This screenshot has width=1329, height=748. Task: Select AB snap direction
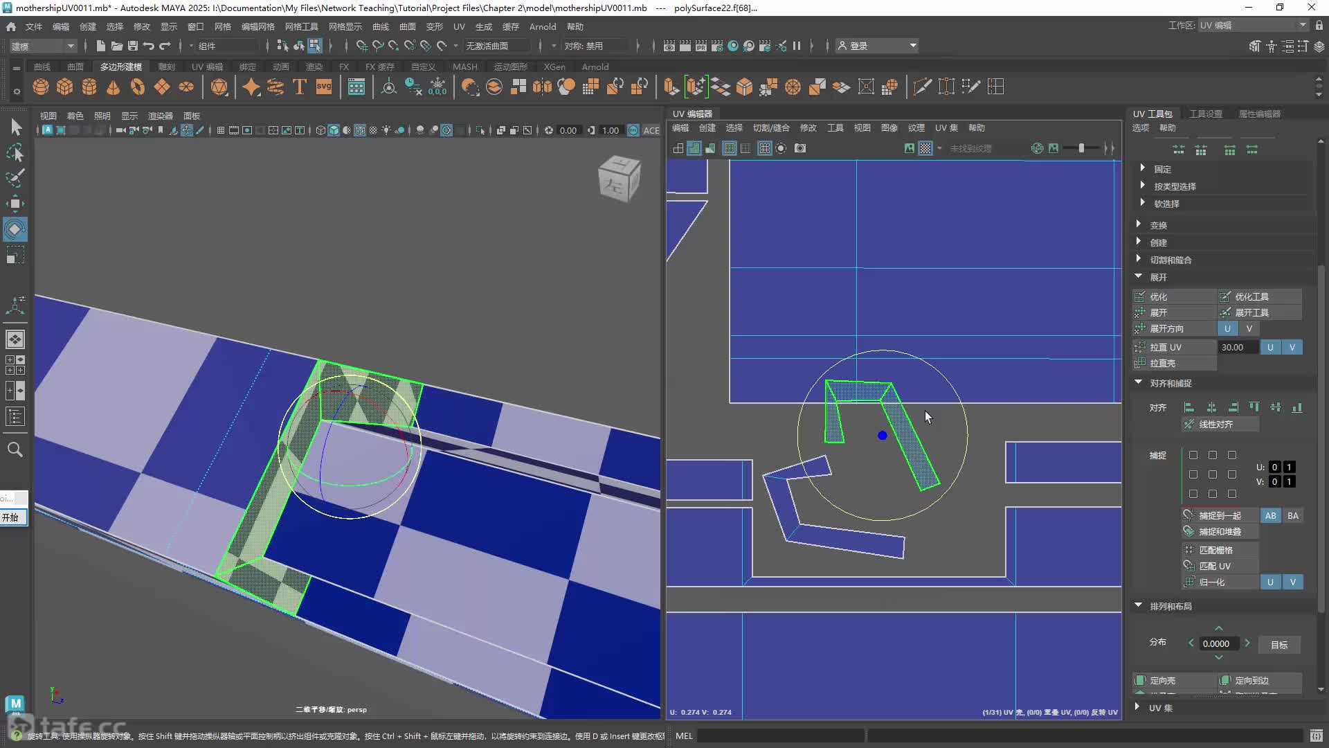point(1271,515)
